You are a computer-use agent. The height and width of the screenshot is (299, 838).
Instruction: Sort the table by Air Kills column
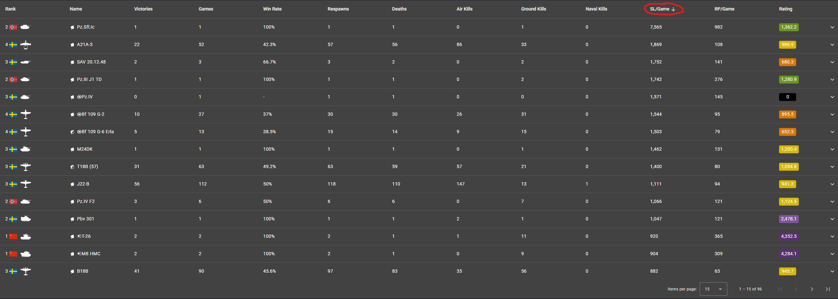pyautogui.click(x=464, y=9)
